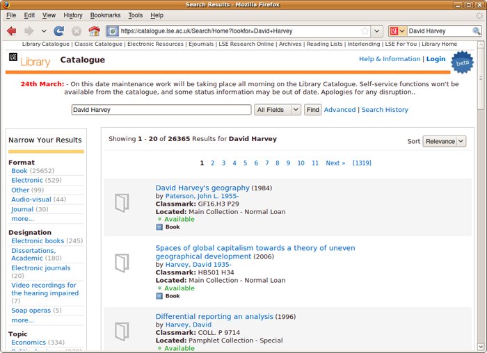Reload the page with the refresh icon
Viewport: 487px width, 353px height.
click(x=58, y=31)
